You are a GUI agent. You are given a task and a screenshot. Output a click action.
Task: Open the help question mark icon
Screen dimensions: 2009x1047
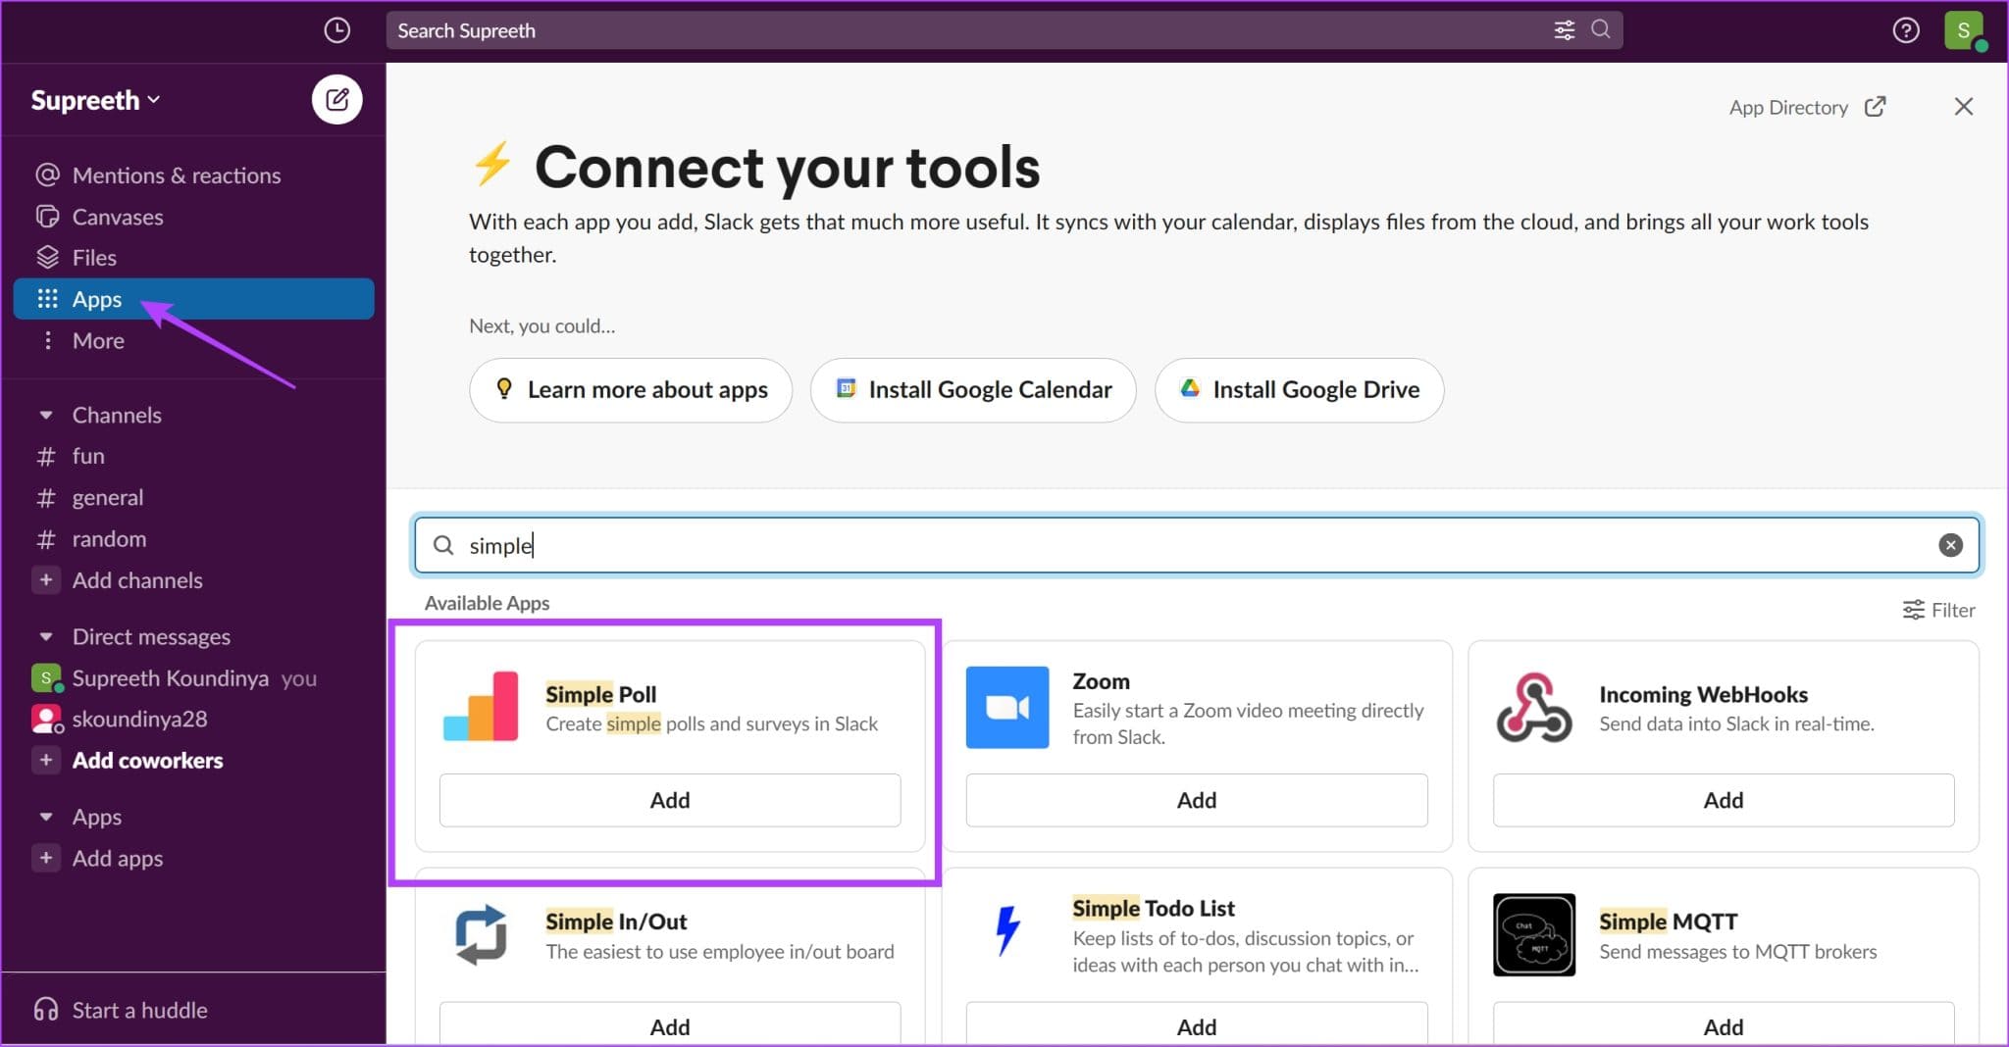[1905, 30]
